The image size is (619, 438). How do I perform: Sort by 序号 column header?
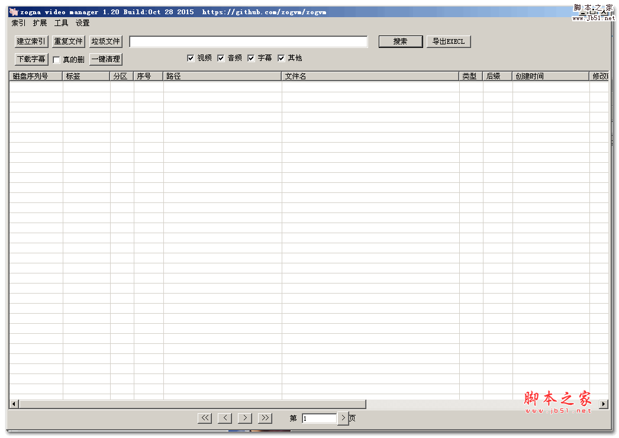click(x=149, y=76)
